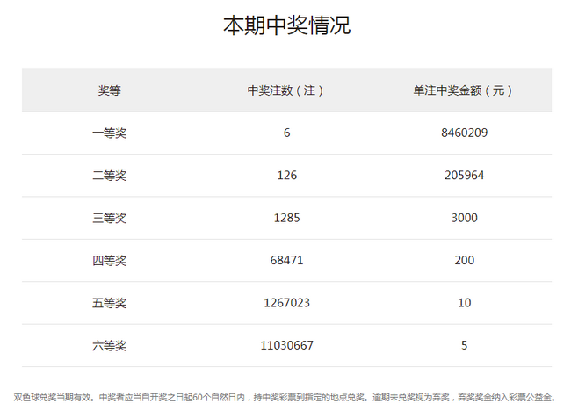The image size is (571, 411).
Task: Click the third prize amount 3000
Action: pyautogui.click(x=463, y=218)
